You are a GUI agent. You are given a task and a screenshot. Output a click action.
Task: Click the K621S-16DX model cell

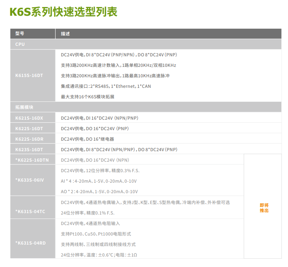click(29, 118)
